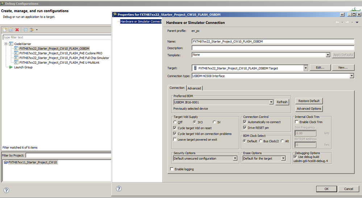Select the FLASH_PnE Full Chip Simulator configuration
This screenshot has height=198, width=362.
click(64, 58)
